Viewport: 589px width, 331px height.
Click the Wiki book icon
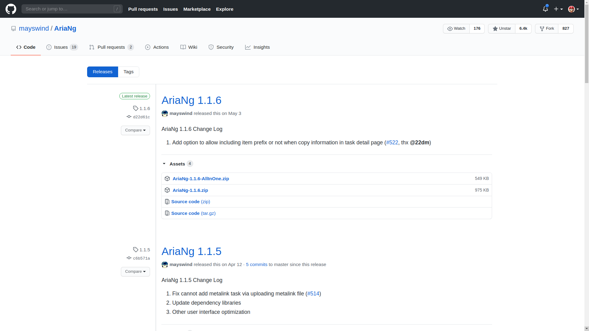pos(183,47)
